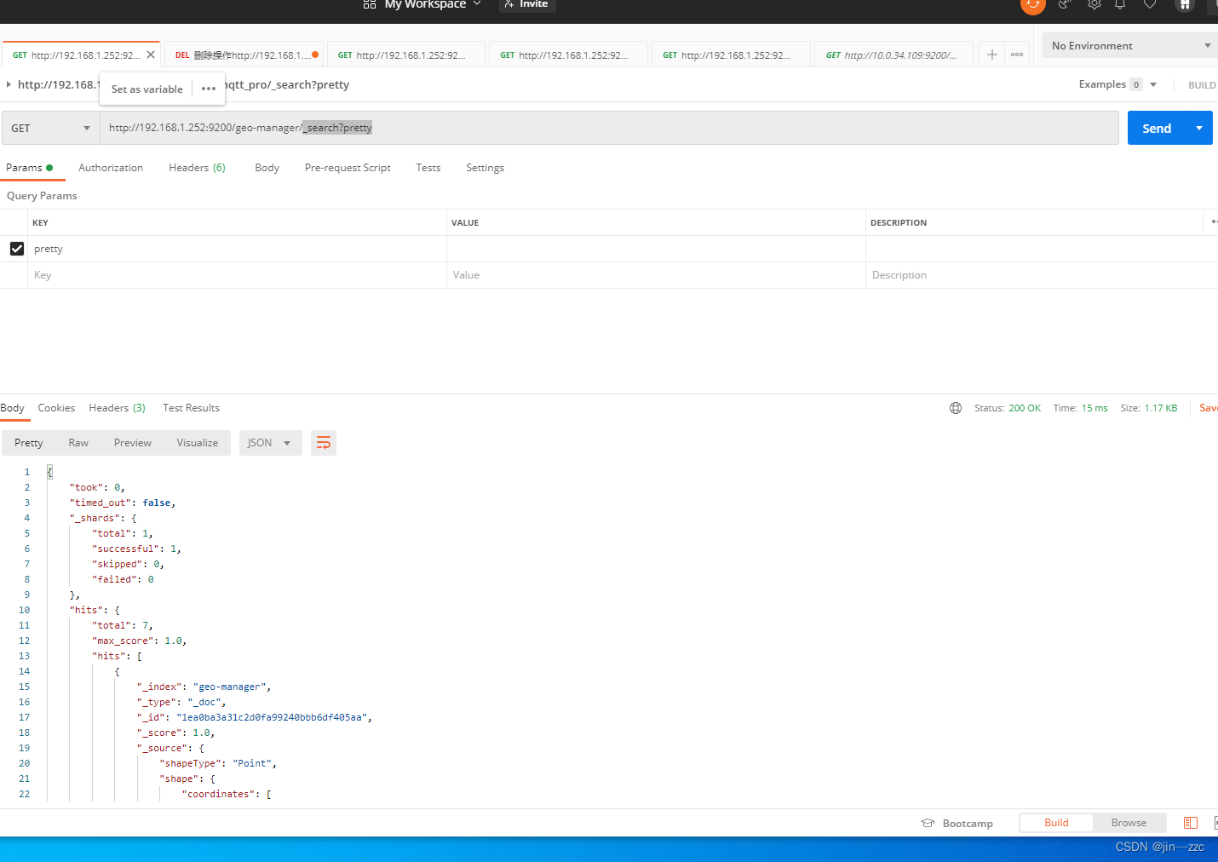The width and height of the screenshot is (1218, 862).
Task: Open the No Environment dropdown
Action: coord(1130,46)
